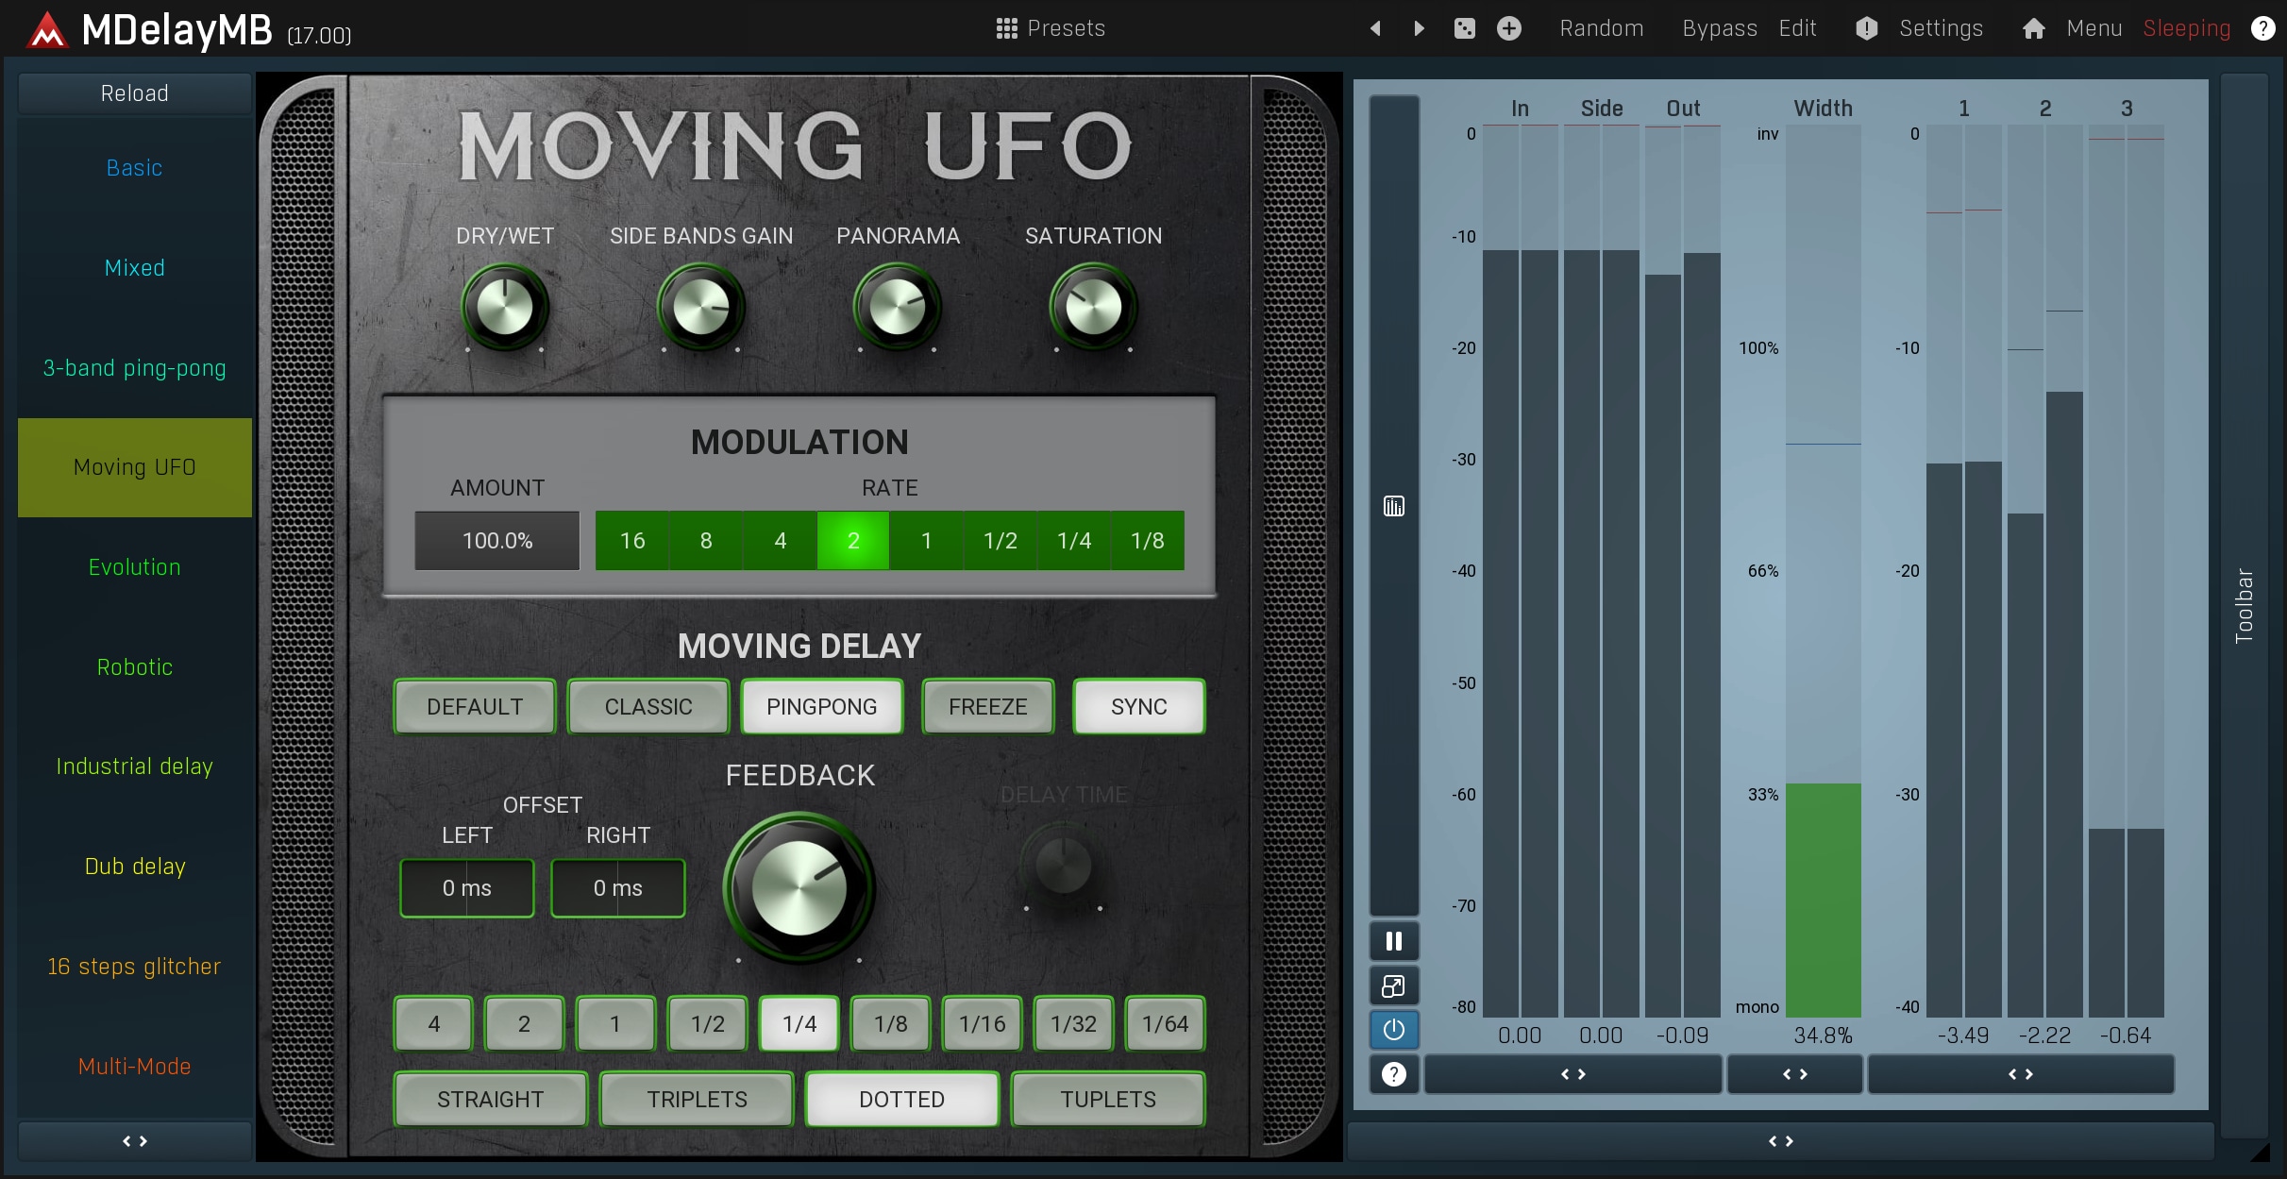Turn off PINGPONG delay mode
Viewport: 2287px width, 1179px height.
pos(821,707)
